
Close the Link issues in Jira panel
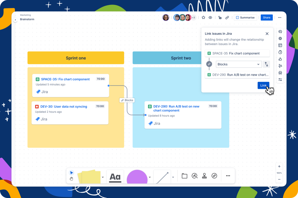[x=267, y=34]
